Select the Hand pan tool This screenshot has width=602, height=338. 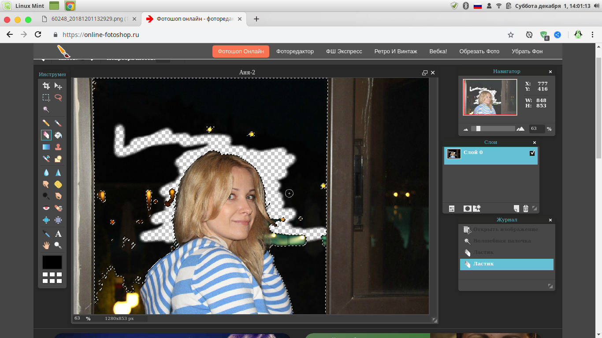pos(46,245)
